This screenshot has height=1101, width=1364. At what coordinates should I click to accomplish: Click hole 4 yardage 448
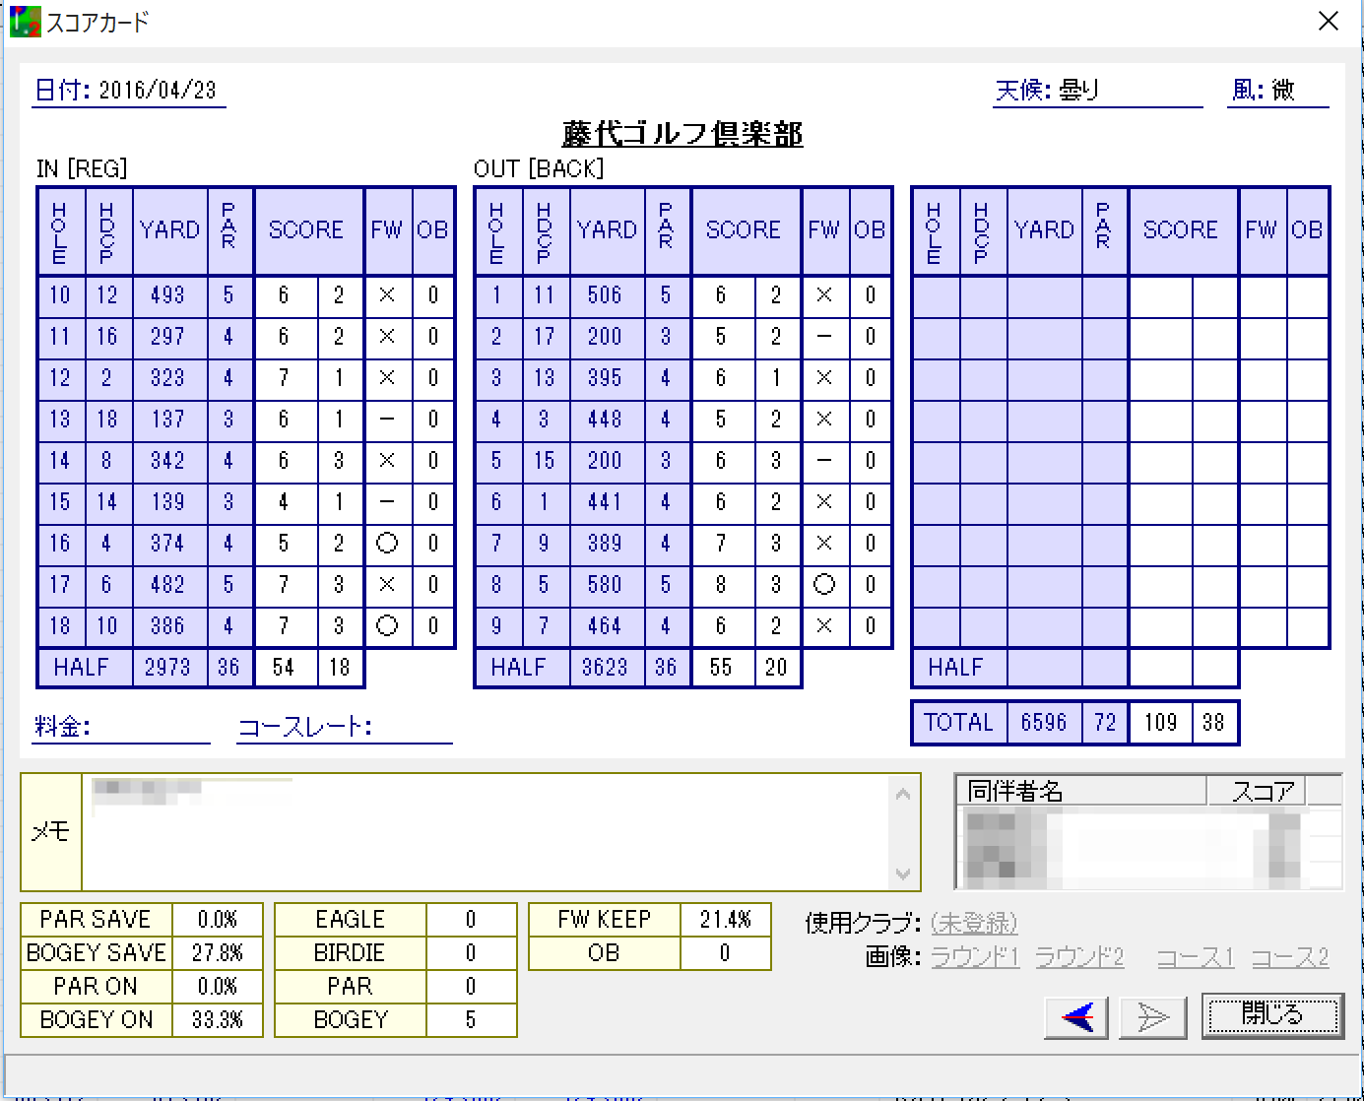[x=605, y=420]
